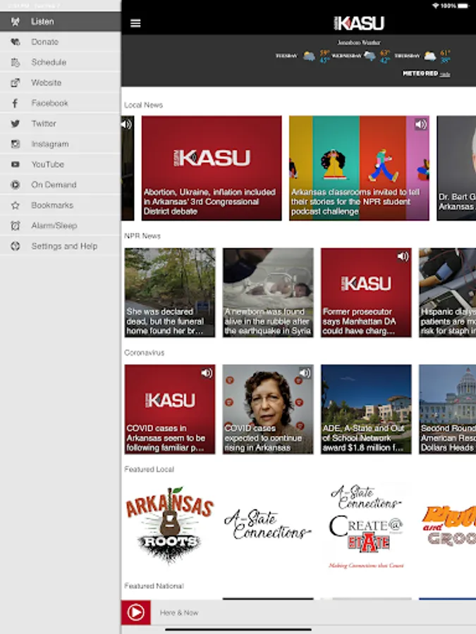Tap the Settings and Help icon
The image size is (476, 634).
[x=16, y=246]
